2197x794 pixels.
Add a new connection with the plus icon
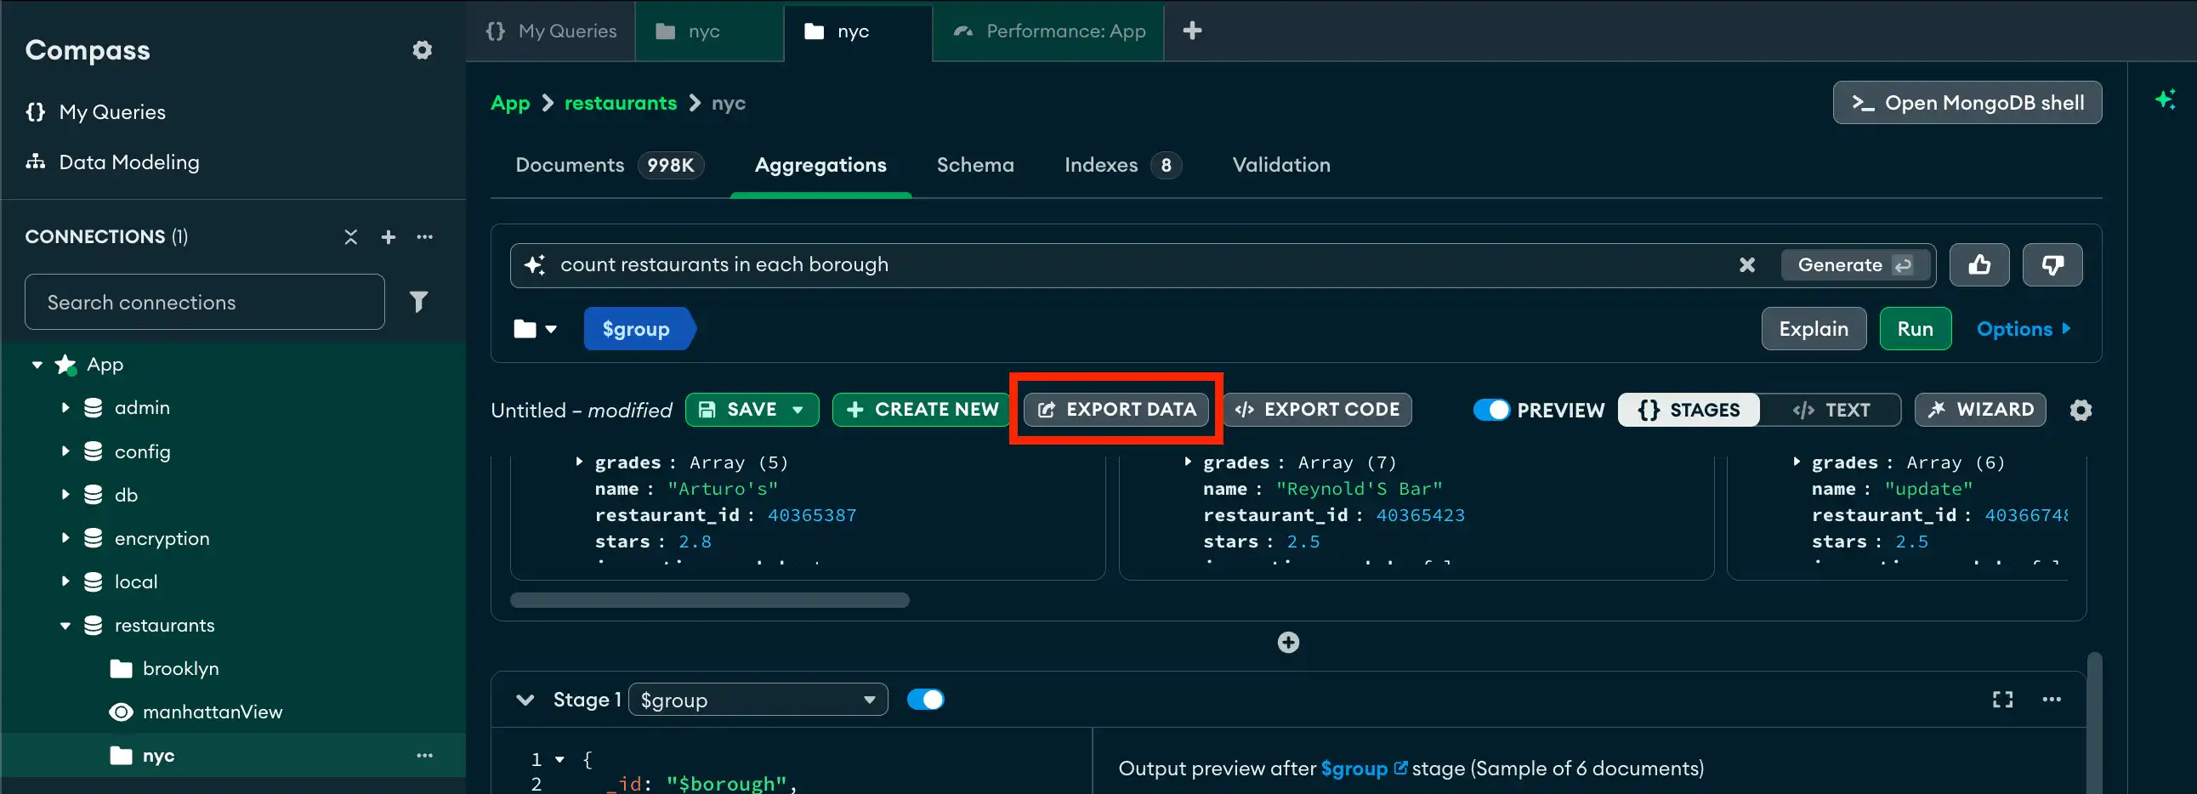pos(388,237)
